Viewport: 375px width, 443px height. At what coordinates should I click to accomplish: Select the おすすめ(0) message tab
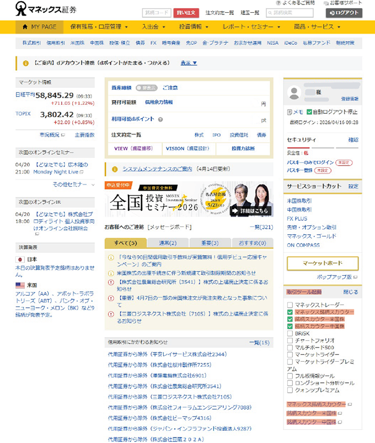252,243
